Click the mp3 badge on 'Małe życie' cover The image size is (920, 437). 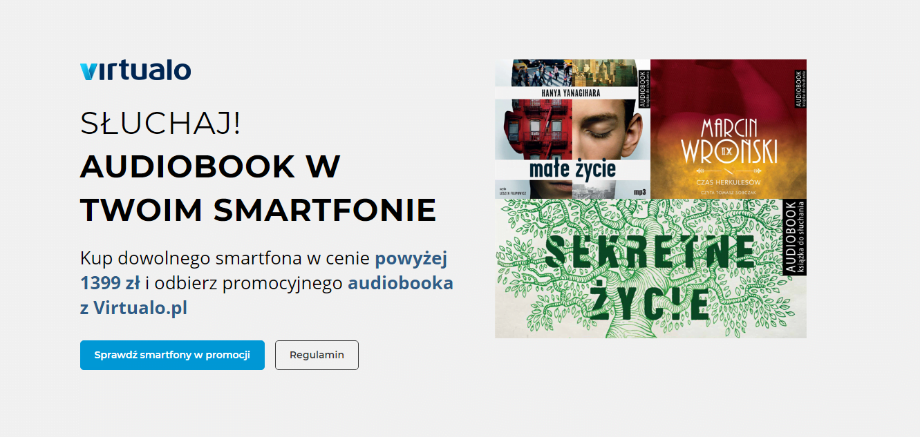coord(639,192)
